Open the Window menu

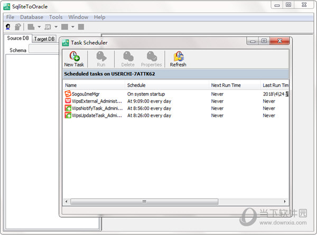(78, 17)
